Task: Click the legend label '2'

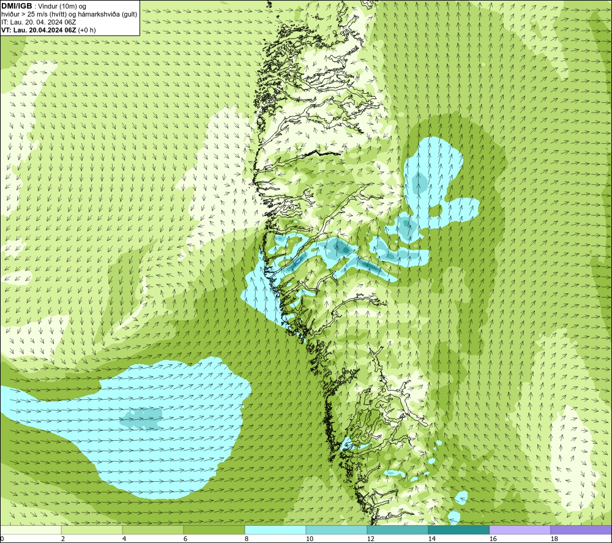Action: 63,539
